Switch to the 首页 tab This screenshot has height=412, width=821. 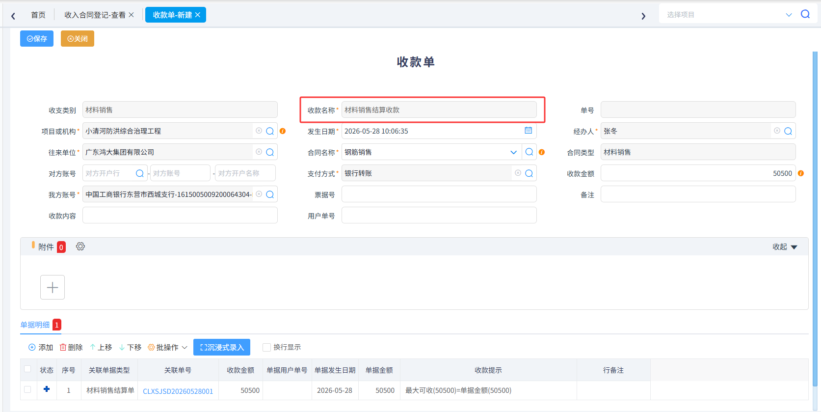coord(38,15)
